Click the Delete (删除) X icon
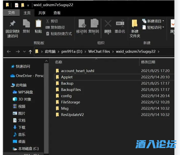This screenshot has height=155, width=180. point(108,23)
